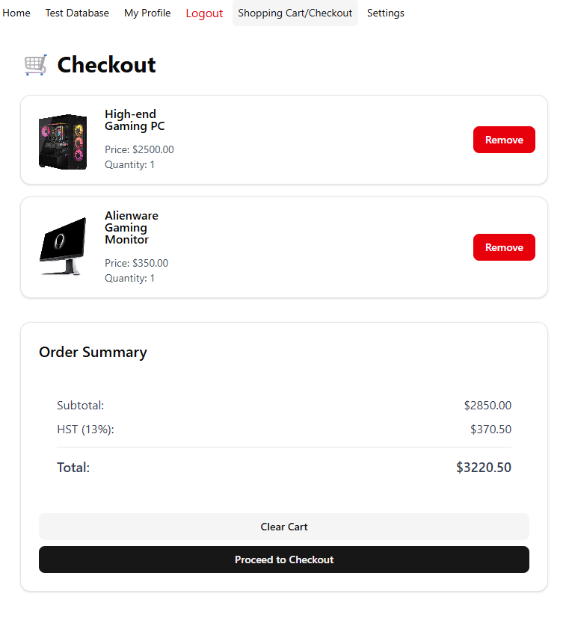Open My Profile from the navigation
566x623 pixels.
tap(147, 13)
